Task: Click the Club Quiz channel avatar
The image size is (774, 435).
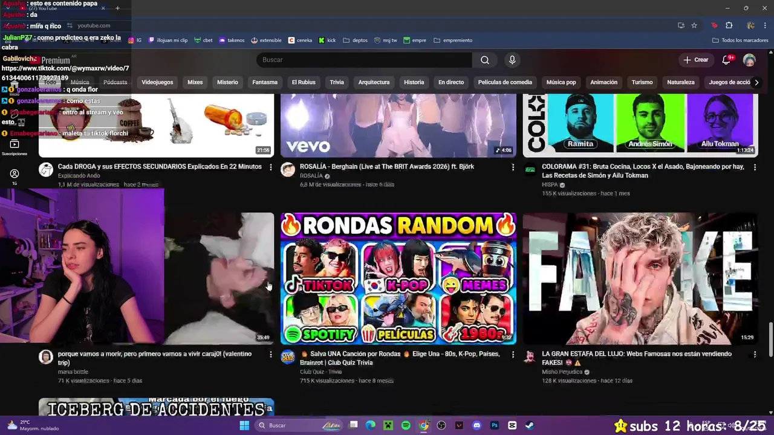Action: pyautogui.click(x=288, y=357)
